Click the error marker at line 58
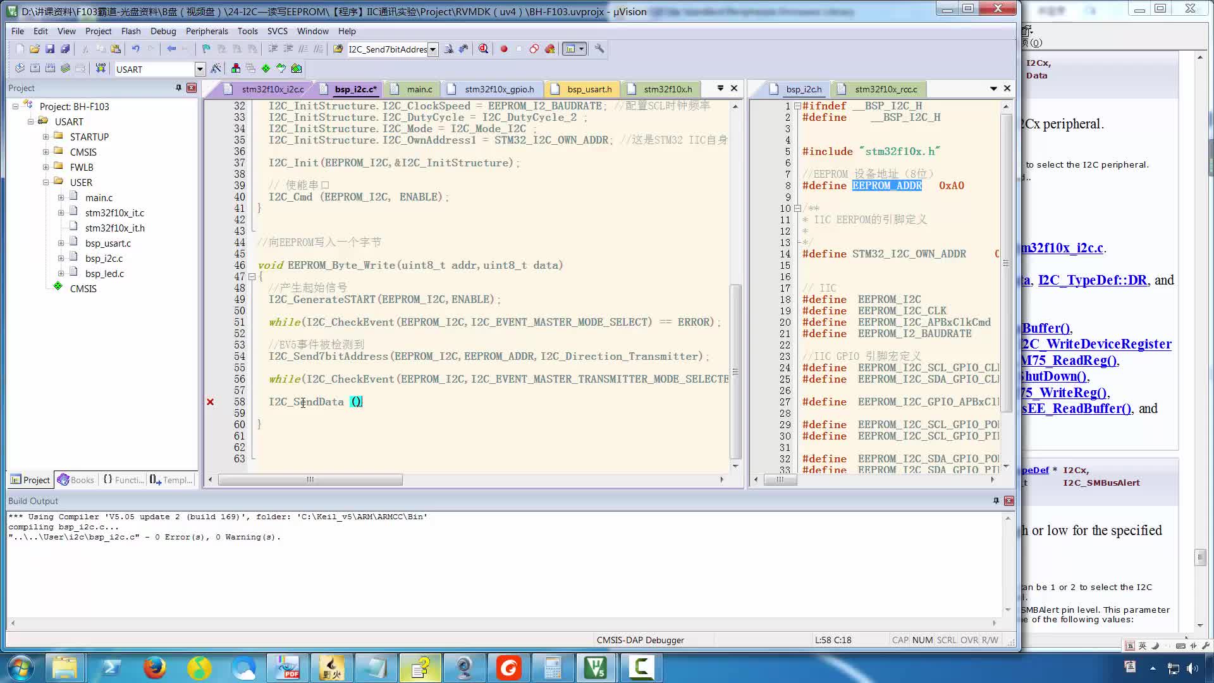The image size is (1214, 683). (x=210, y=402)
